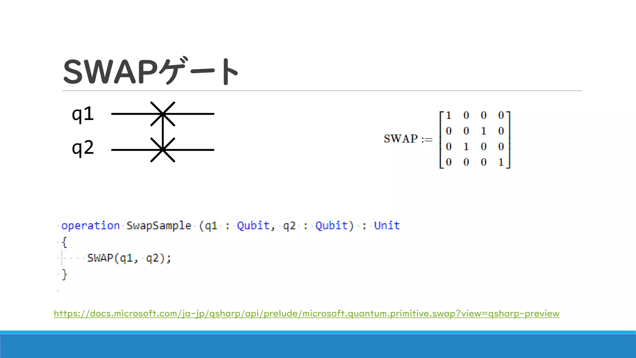Viewport: 636px width, 358px height.
Task: Click the 'Unit' return type
Action: pos(387,225)
